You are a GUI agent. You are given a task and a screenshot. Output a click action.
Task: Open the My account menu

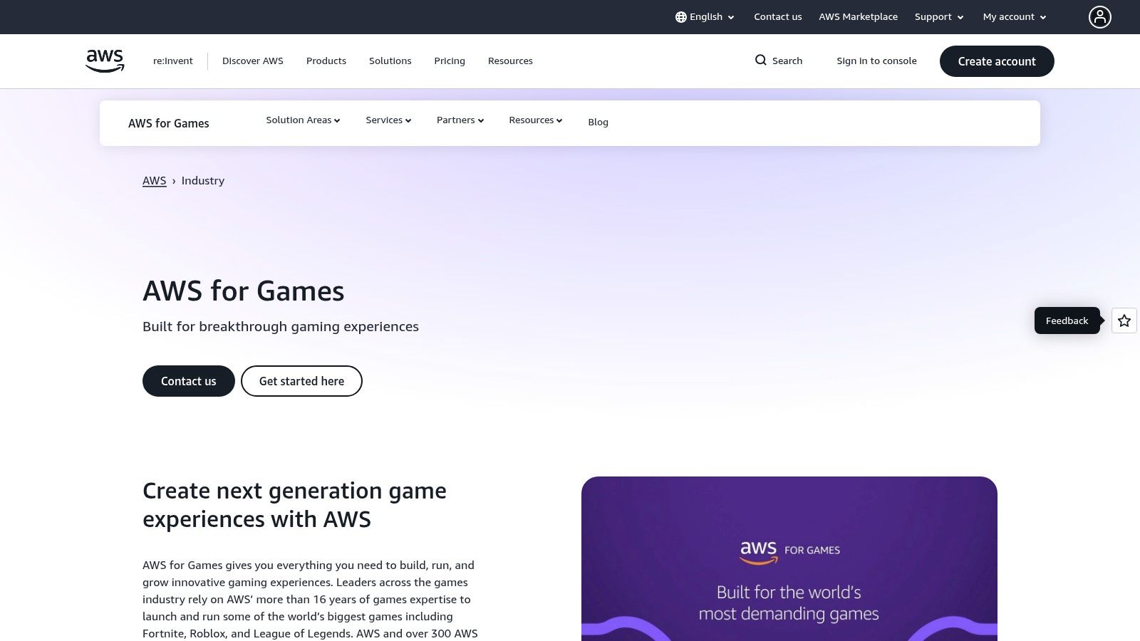[x=1013, y=16]
